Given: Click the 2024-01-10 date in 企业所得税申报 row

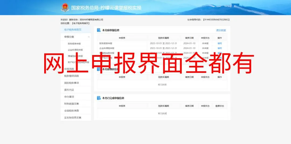Looking at the screenshot, I should click(x=189, y=48).
